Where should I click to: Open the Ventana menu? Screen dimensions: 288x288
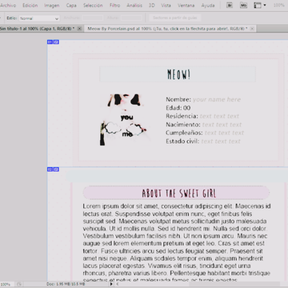(x=186, y=6)
